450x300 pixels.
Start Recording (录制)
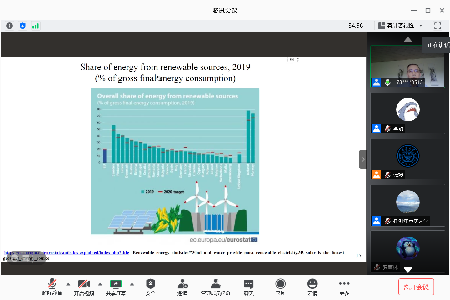[280, 287]
